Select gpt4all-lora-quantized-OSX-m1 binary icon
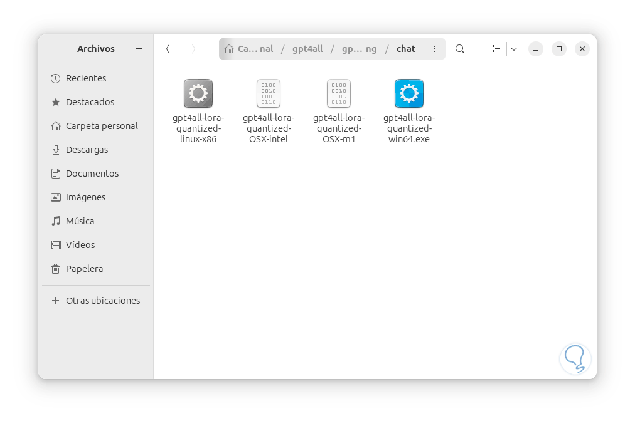The height and width of the screenshot is (421, 635). tap(339, 93)
